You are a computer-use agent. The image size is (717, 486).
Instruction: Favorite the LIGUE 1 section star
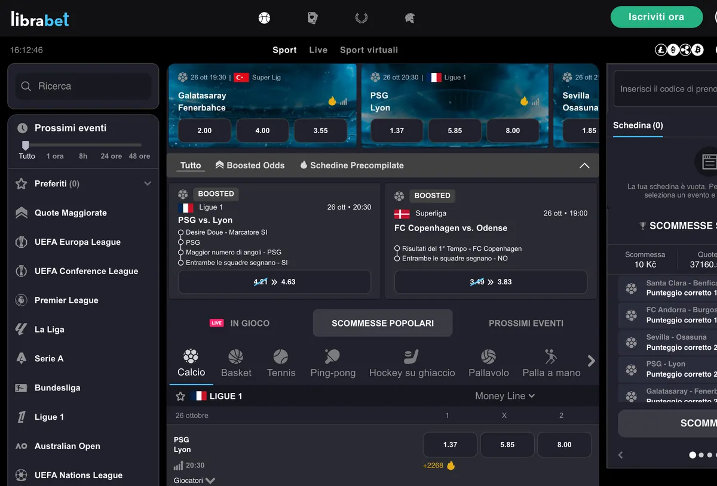(180, 396)
